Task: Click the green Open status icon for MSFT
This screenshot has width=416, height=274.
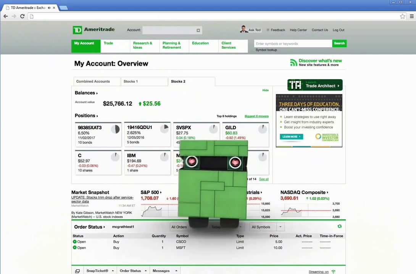Action: [74, 248]
